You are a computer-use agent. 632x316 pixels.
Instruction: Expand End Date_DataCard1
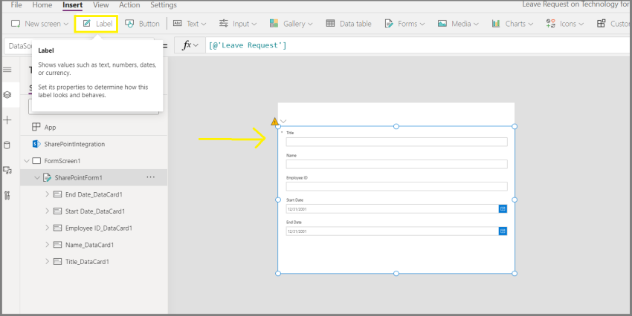tap(47, 194)
